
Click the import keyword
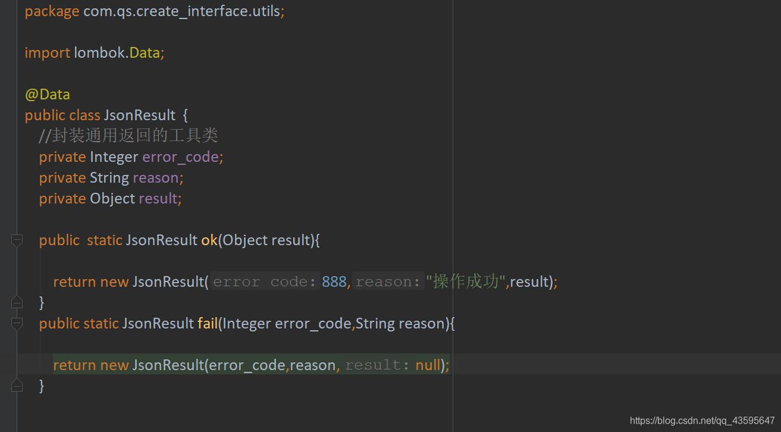(x=48, y=53)
